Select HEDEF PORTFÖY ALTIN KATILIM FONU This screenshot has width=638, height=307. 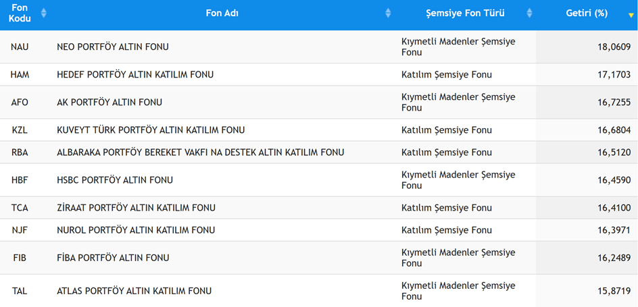(x=135, y=74)
